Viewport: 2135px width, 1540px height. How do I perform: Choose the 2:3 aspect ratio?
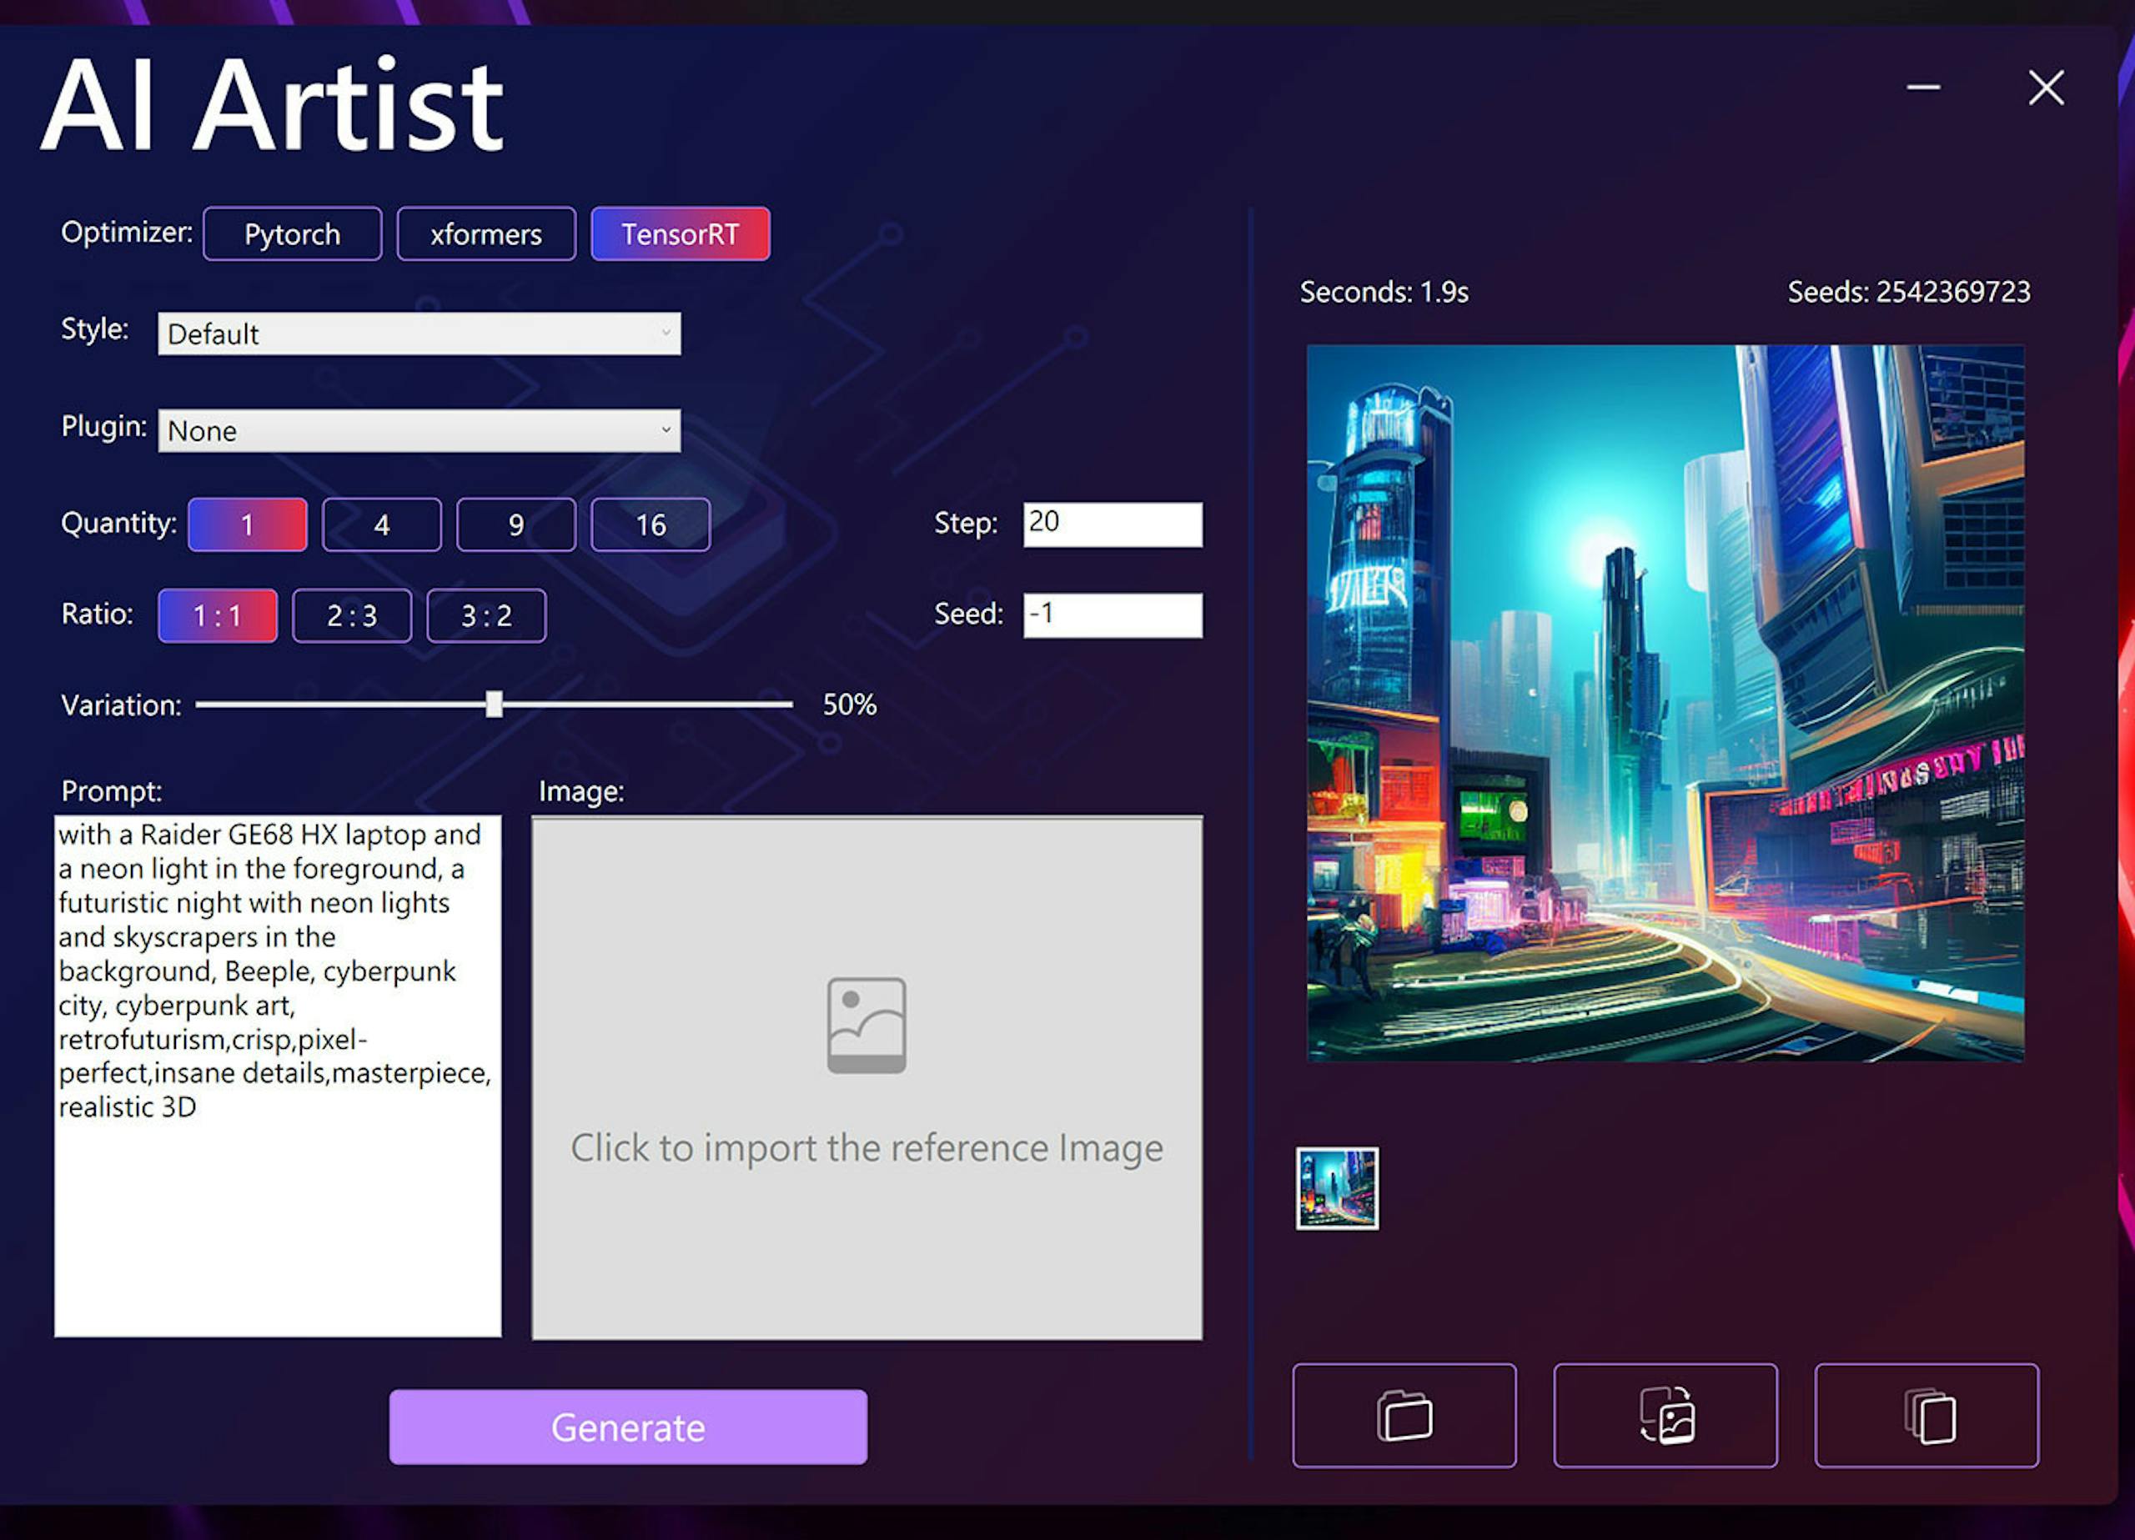point(352,615)
